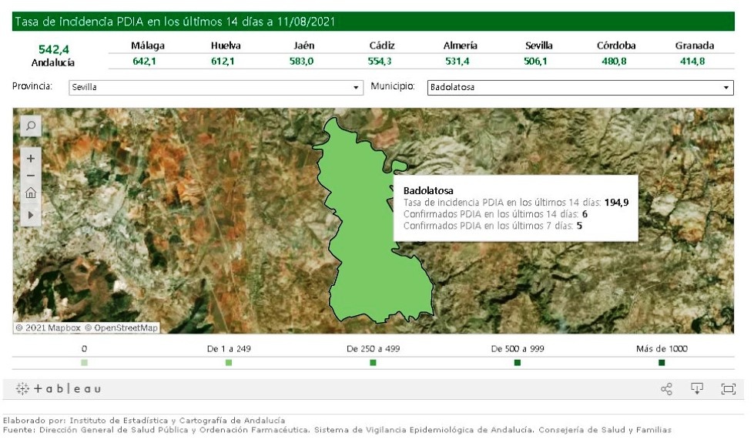The height and width of the screenshot is (443, 754).
Task: Zoom in on the map
Action: [31, 158]
